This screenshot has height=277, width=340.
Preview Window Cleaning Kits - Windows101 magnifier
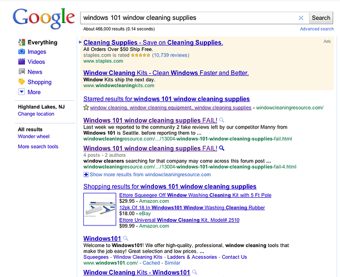point(194,272)
